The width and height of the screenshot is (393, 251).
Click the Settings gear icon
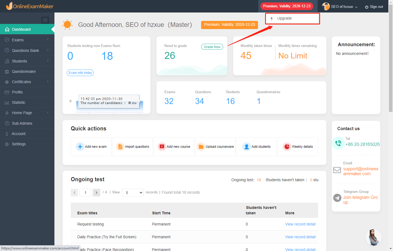[7, 144]
